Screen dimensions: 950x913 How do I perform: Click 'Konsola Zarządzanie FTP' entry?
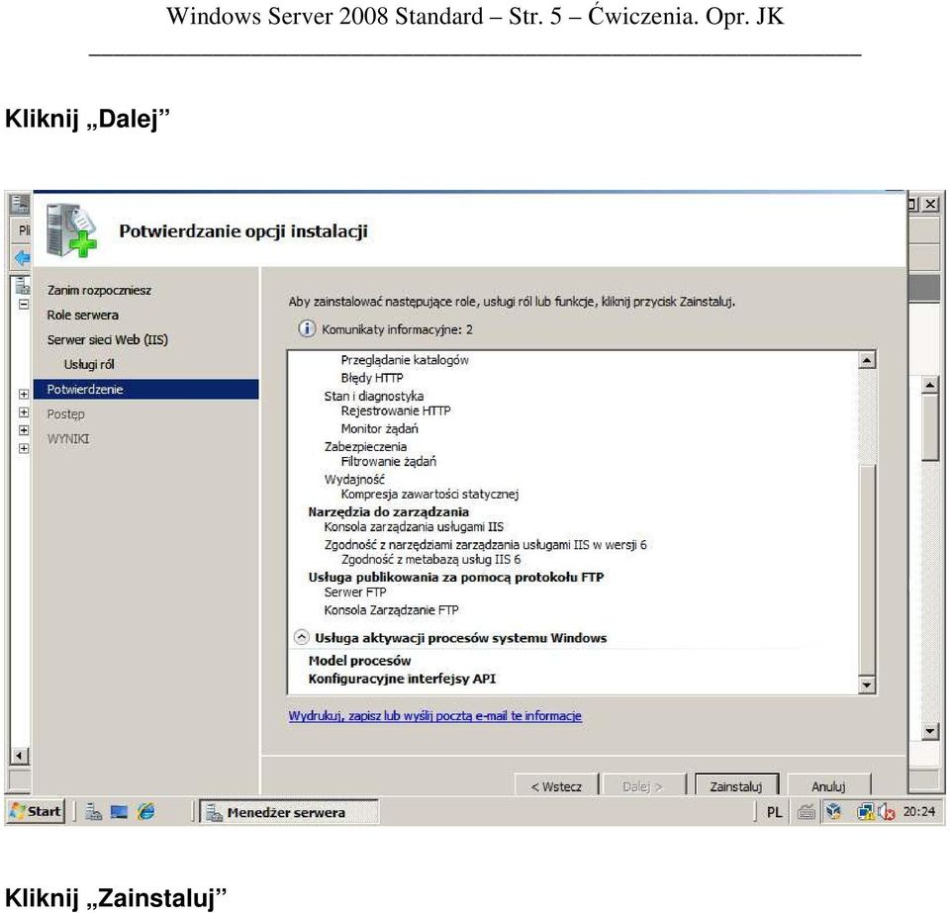click(x=392, y=609)
